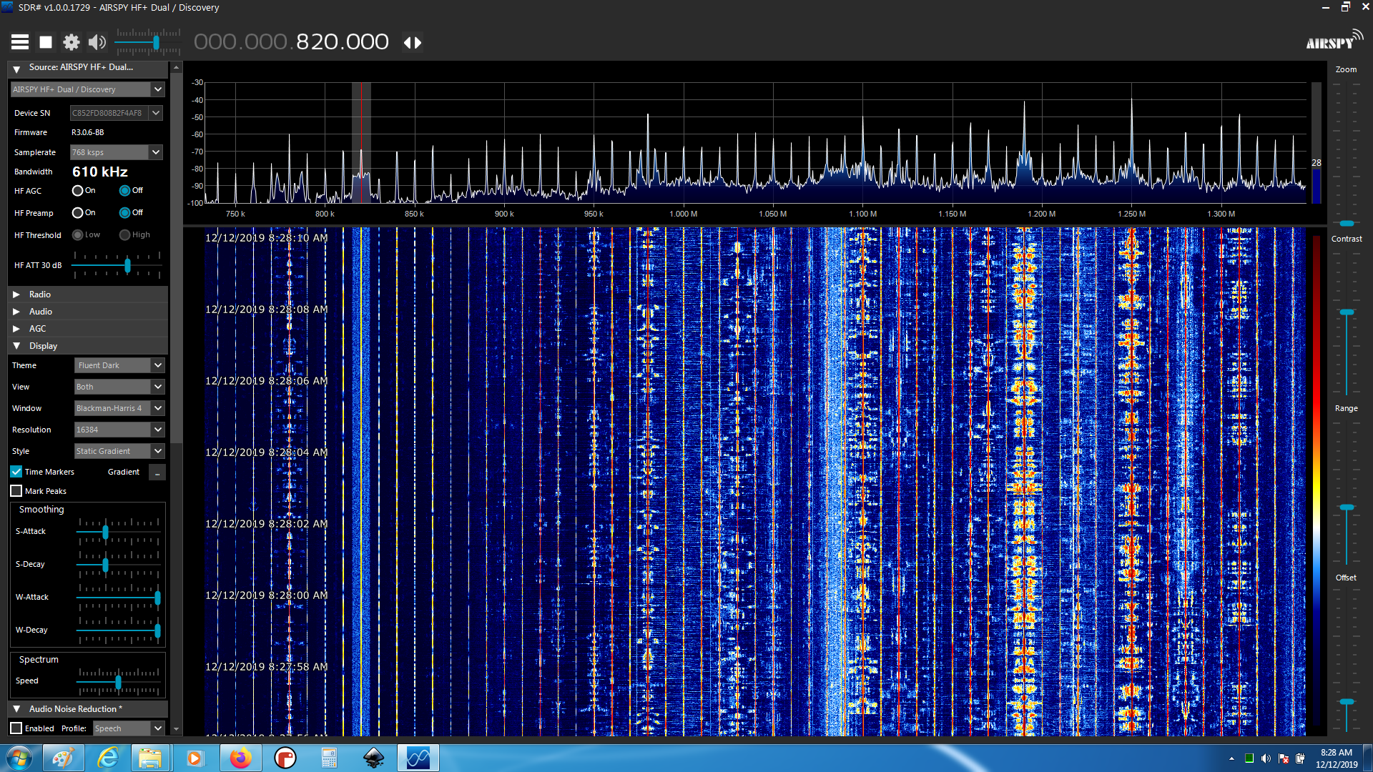Click the tuning arrows icon beside frequency
This screenshot has height=772, width=1373.
click(x=413, y=42)
